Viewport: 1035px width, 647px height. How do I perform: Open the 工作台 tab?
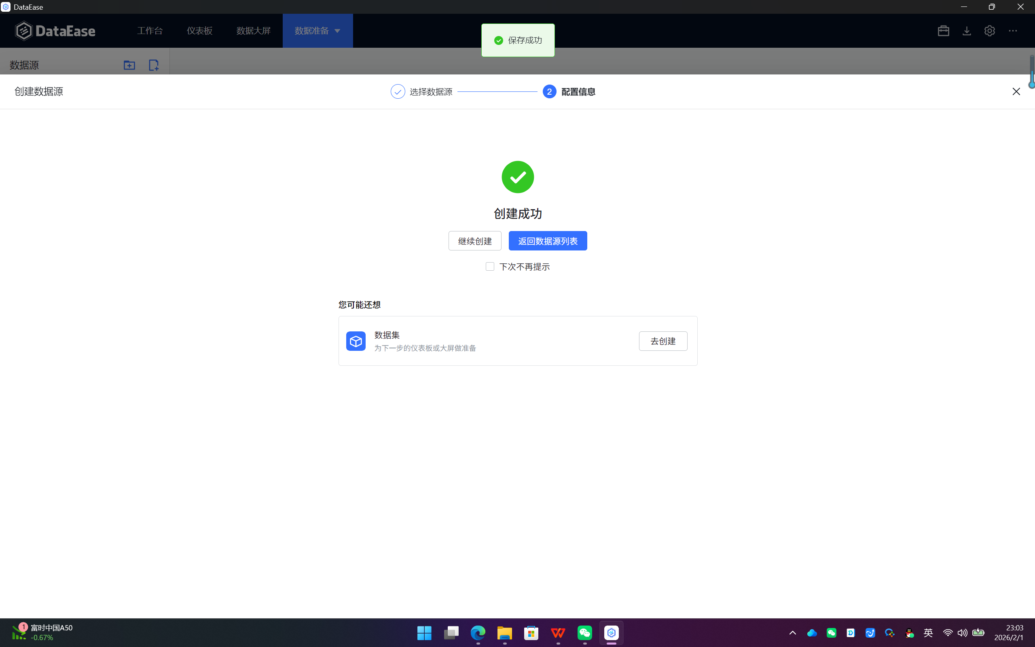(x=150, y=31)
